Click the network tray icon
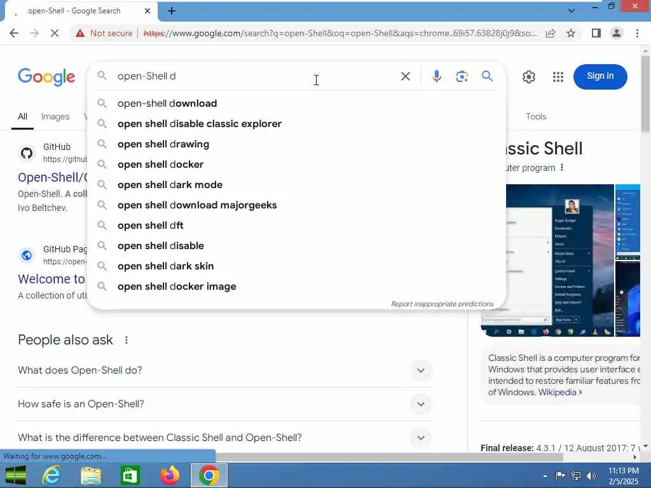Screen dimensions: 651x488 [x=576, y=476]
